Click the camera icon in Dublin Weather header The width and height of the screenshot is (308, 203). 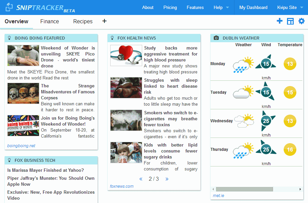point(216,38)
